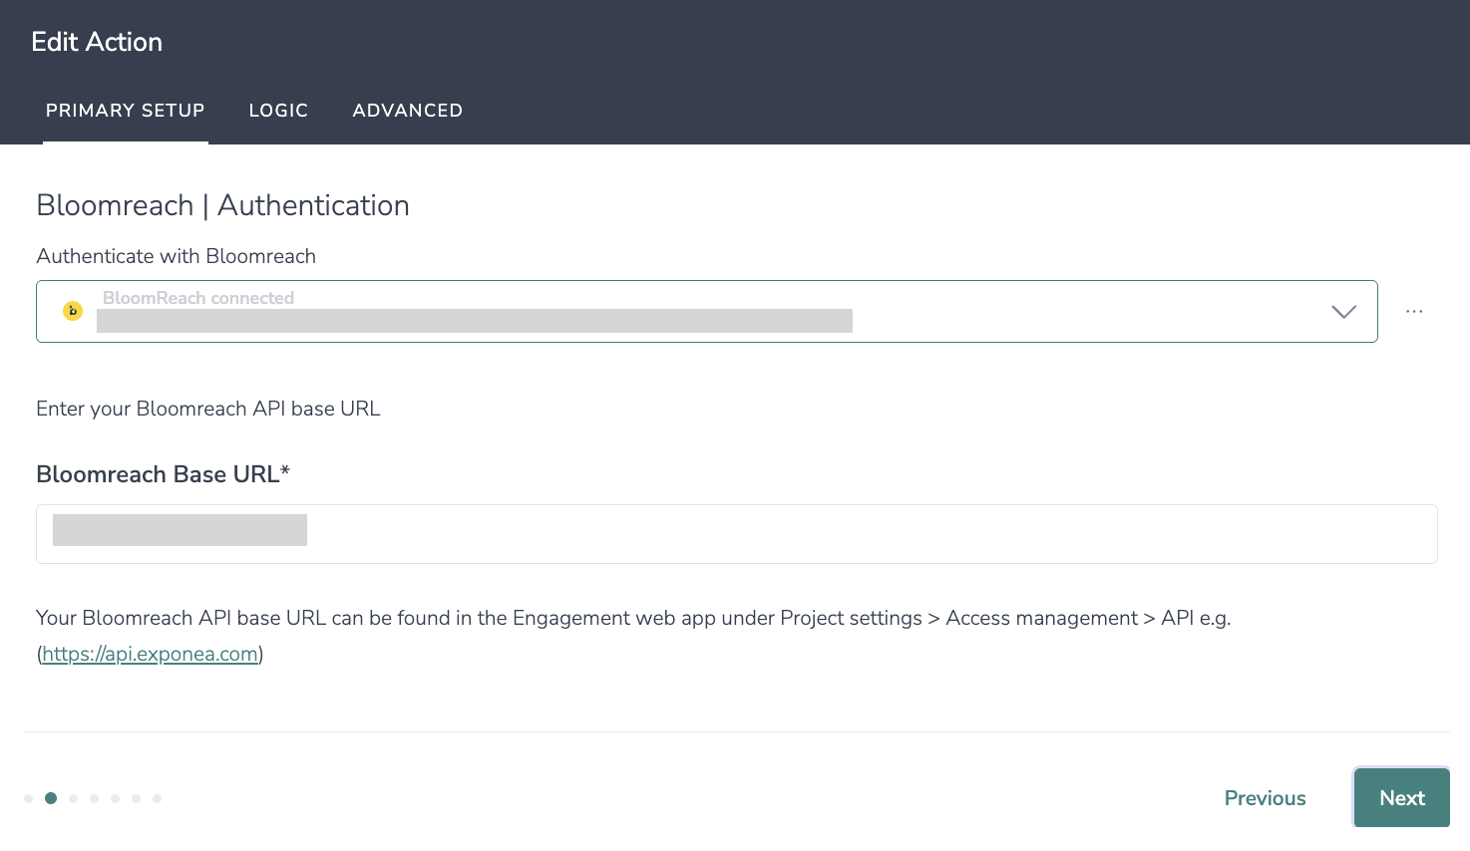Screen dimensions: 1470x851
Task: Select the BloomReach connected account text
Action: 198,298
